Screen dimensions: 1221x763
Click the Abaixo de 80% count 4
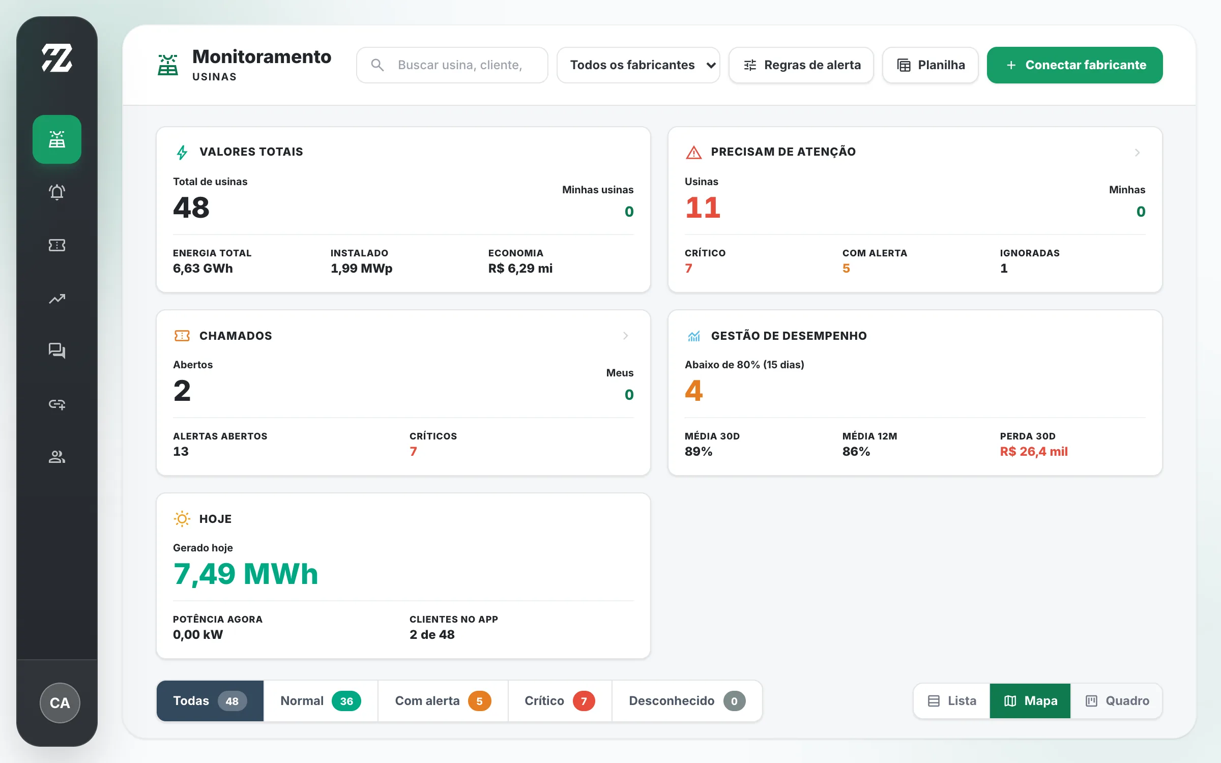click(x=694, y=391)
